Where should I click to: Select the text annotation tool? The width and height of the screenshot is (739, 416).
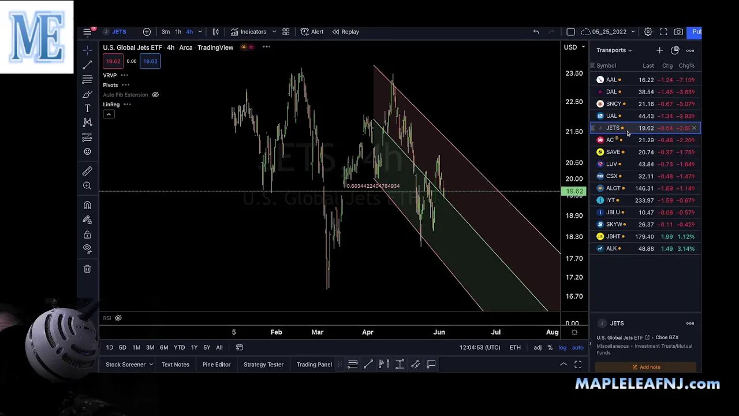[x=87, y=109]
